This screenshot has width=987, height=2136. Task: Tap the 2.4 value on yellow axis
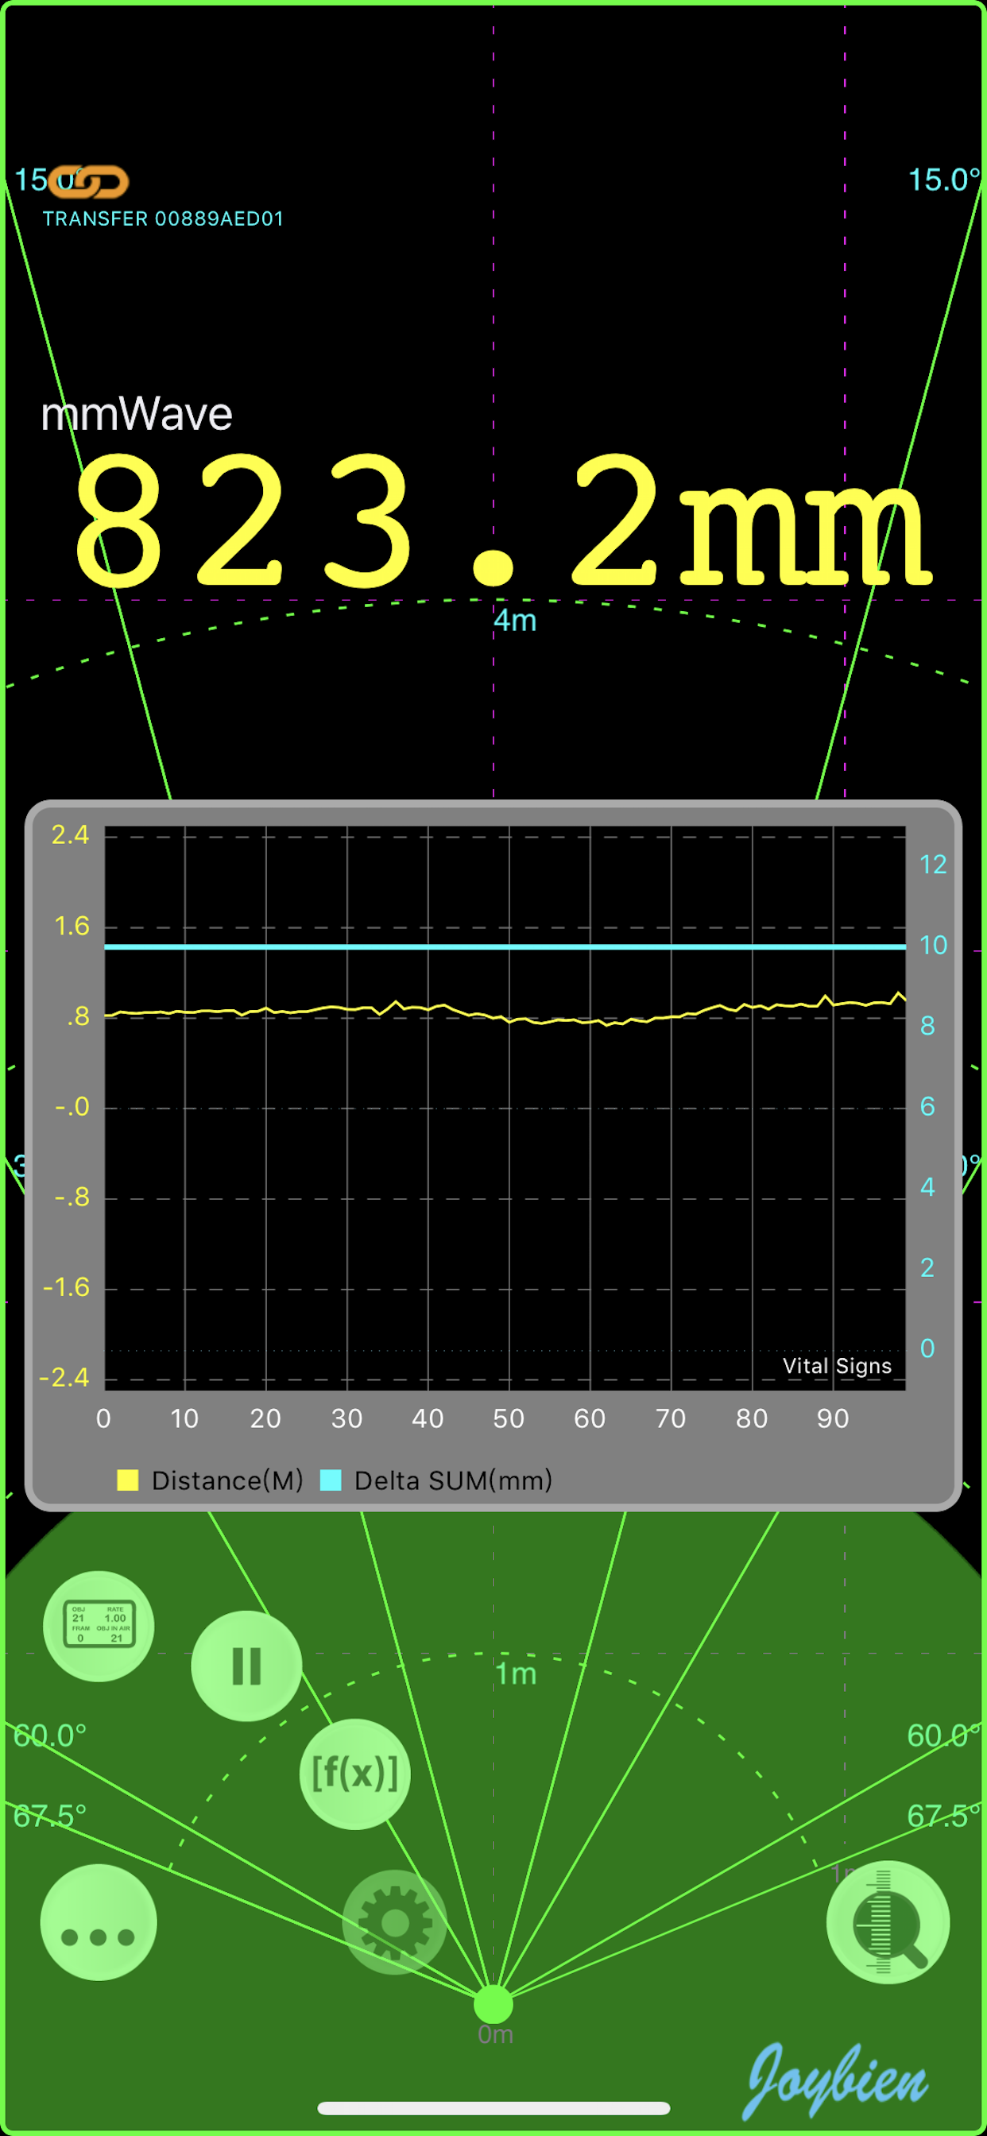click(70, 834)
